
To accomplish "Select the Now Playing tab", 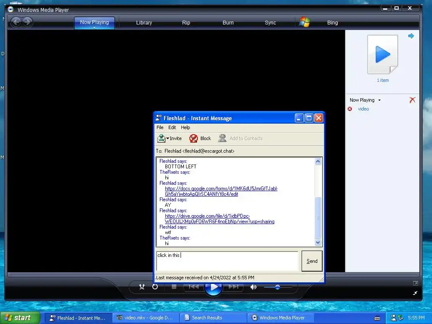I will point(94,22).
